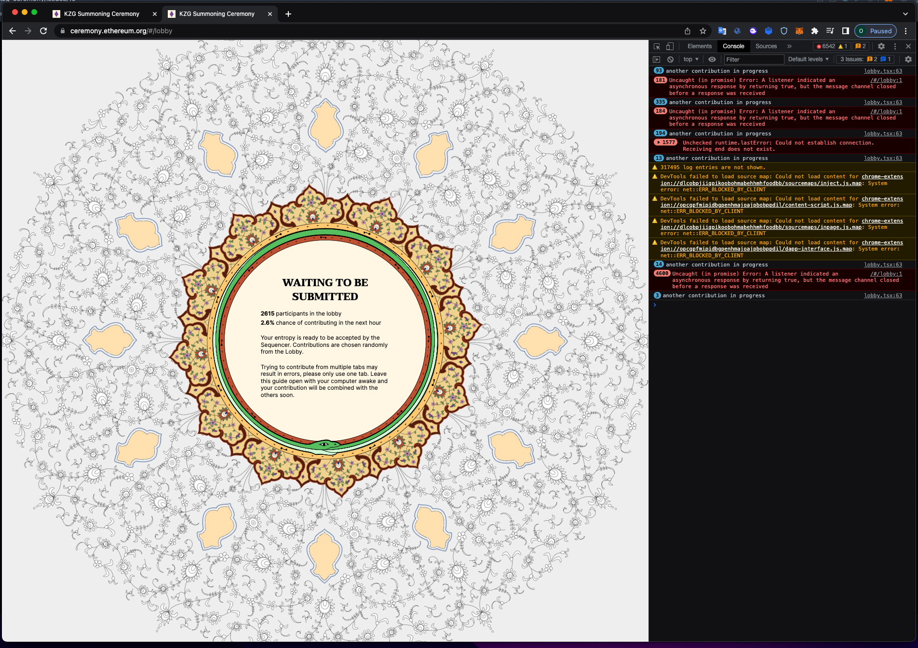Click the 'Paused' profile sync button

coord(876,31)
